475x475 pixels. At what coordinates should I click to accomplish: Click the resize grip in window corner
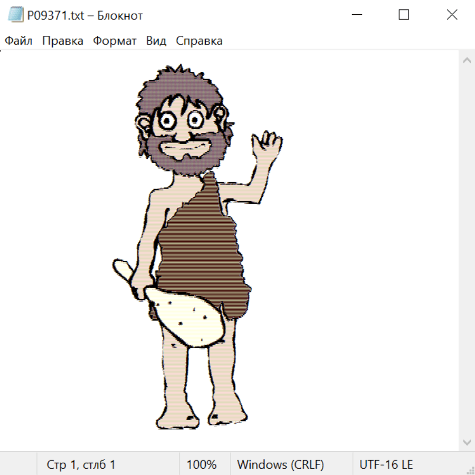[470, 470]
